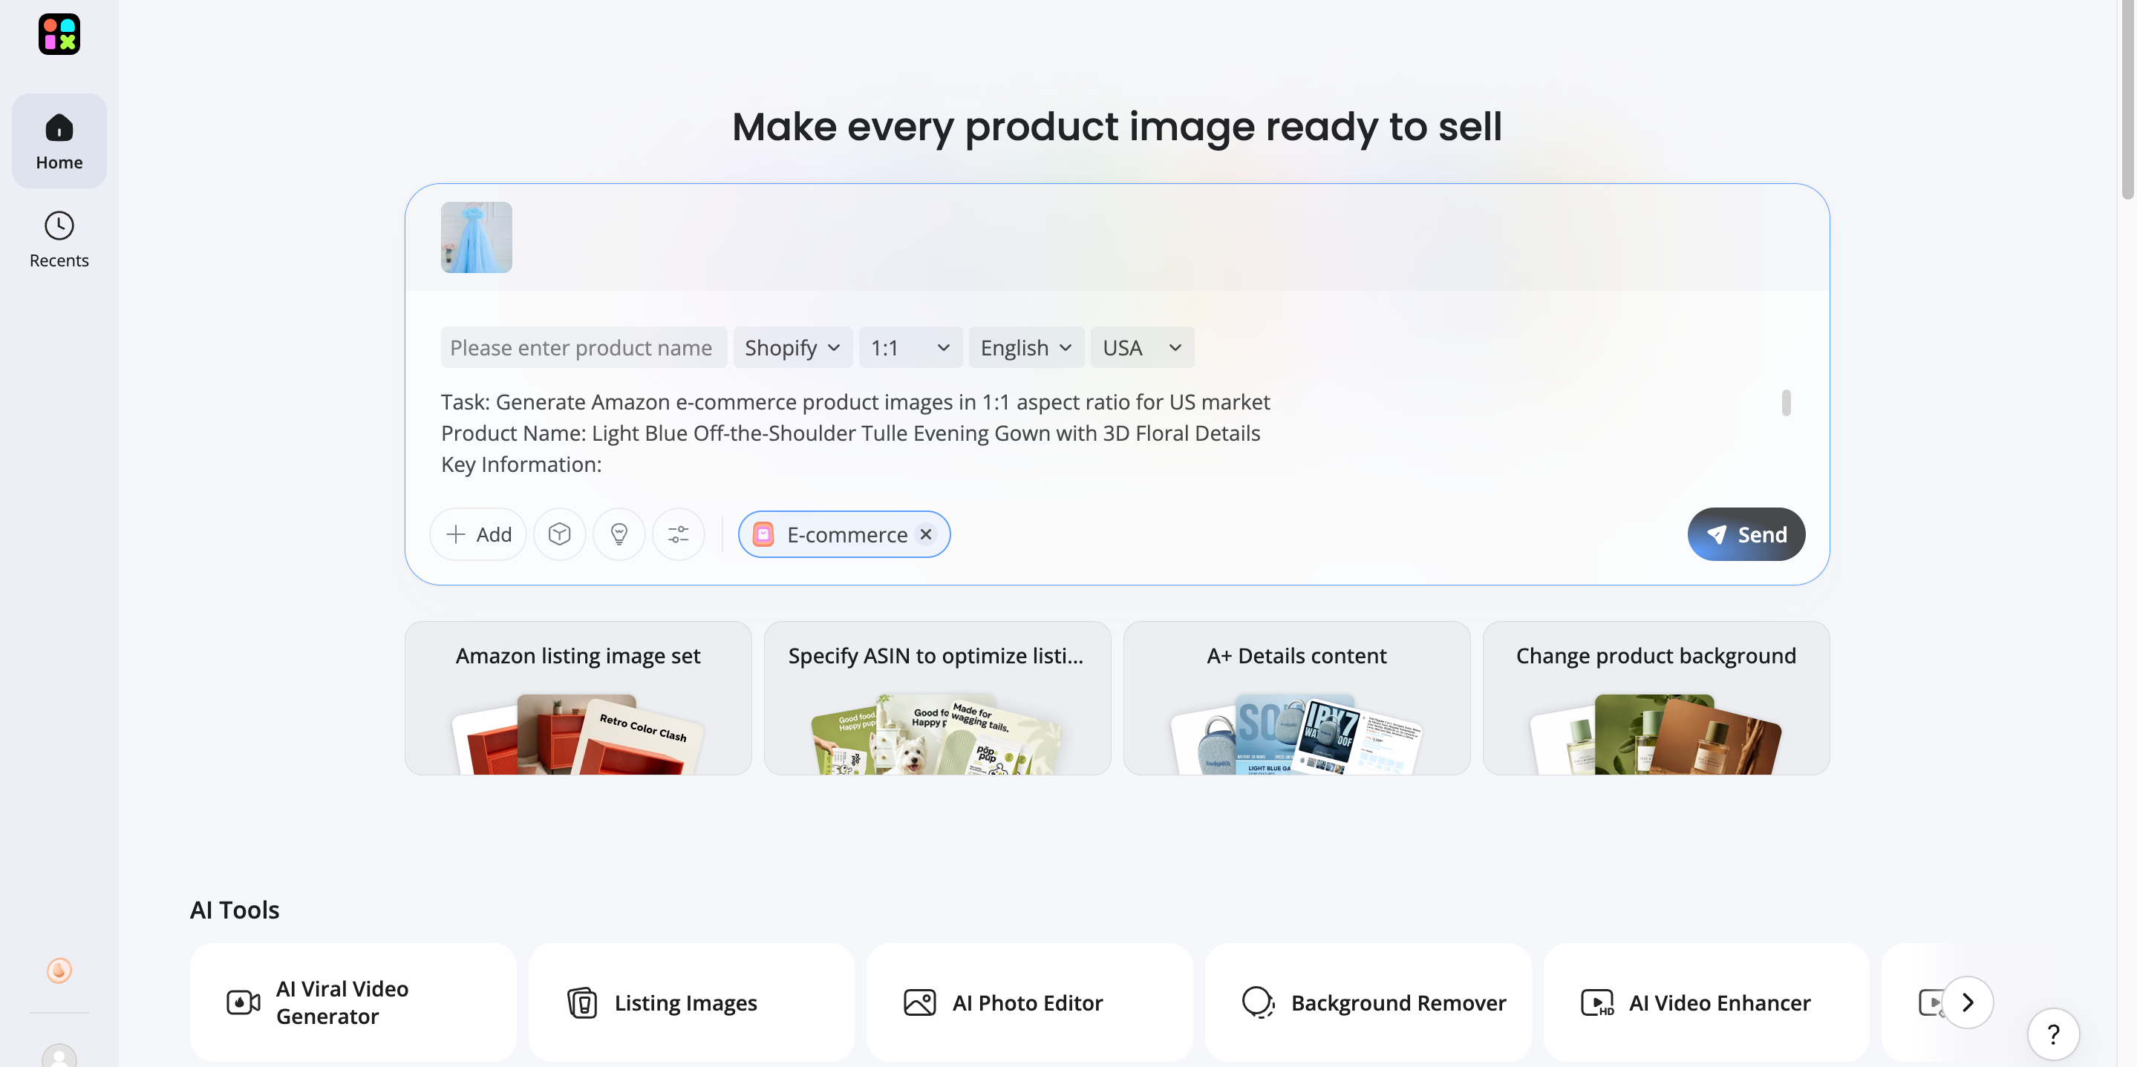Open the Recents sidebar tab
Image resolution: width=2137 pixels, height=1067 pixels.
[59, 239]
